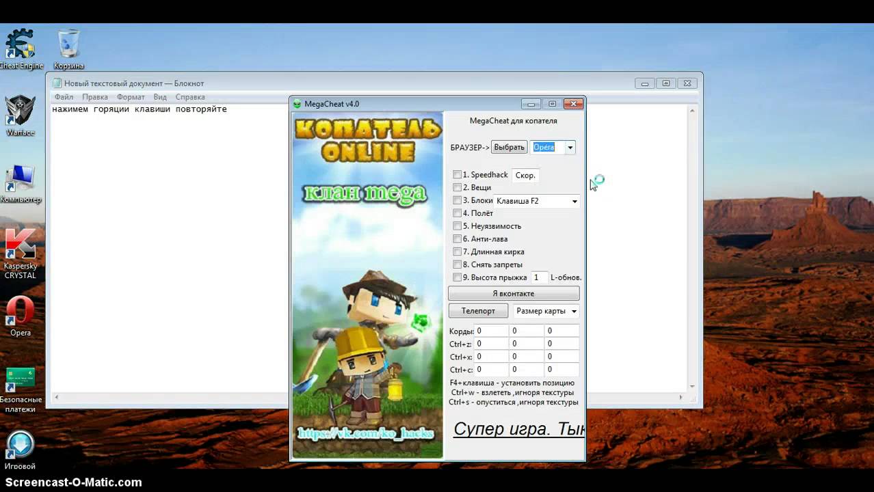
Task: Open the Компьютер desktop icon
Action: [20, 183]
